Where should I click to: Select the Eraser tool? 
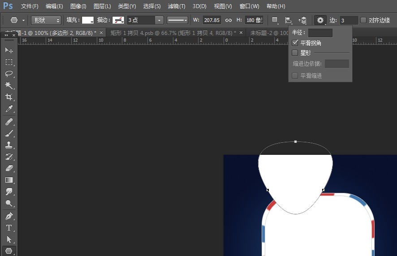tap(9, 168)
